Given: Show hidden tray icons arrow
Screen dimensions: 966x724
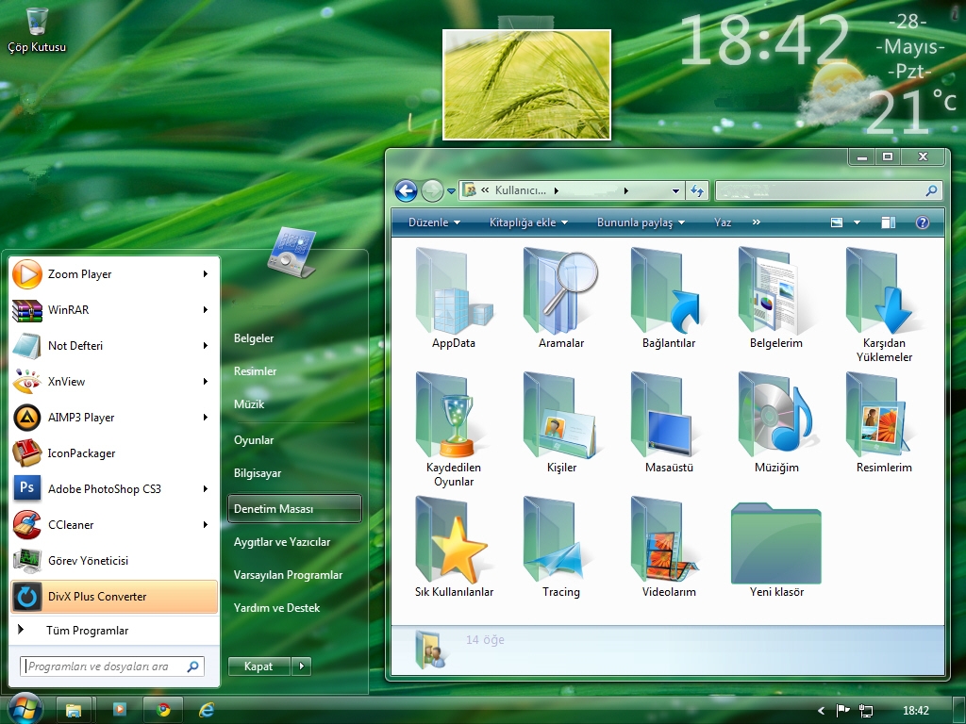Looking at the screenshot, I should [821, 711].
